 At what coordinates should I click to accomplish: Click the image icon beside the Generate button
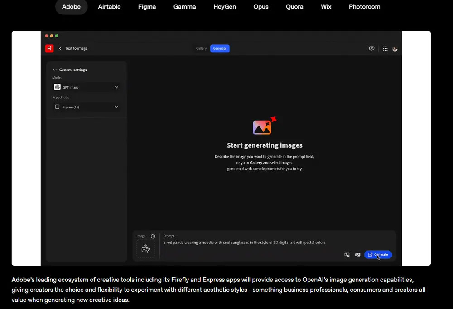point(357,254)
